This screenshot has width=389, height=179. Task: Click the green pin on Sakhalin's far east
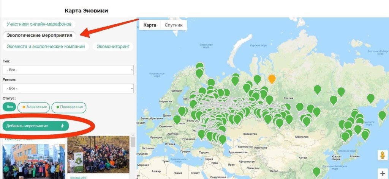point(382,116)
